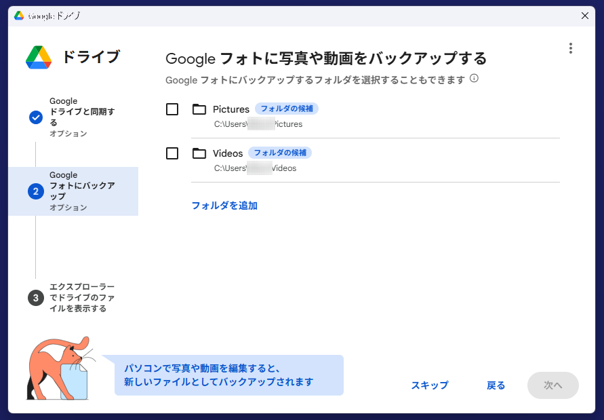
Task: Click the Videos folder icon
Action: [x=199, y=153]
